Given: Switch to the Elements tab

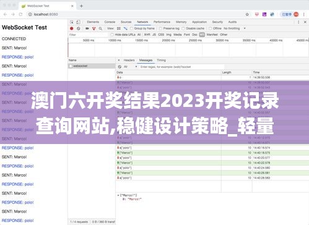Looking at the screenshot, I should click(x=93, y=22).
